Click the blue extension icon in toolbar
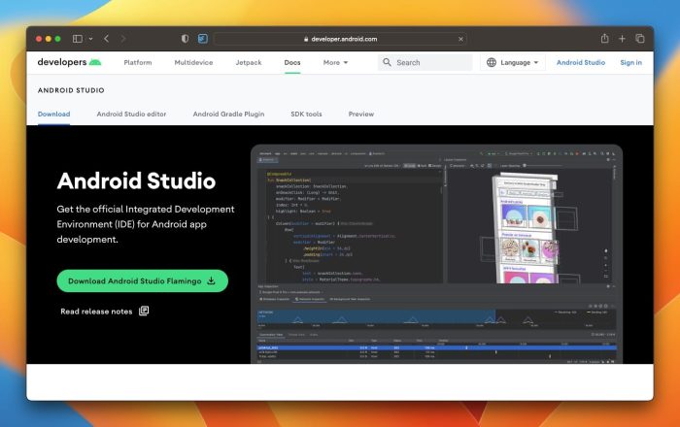The width and height of the screenshot is (680, 427). (202, 39)
